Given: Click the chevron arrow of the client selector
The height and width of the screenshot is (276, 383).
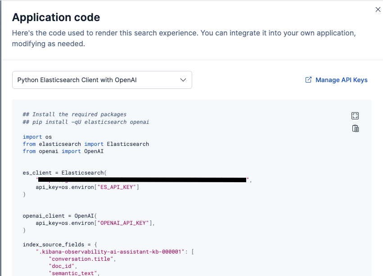Looking at the screenshot, I should tap(183, 80).
